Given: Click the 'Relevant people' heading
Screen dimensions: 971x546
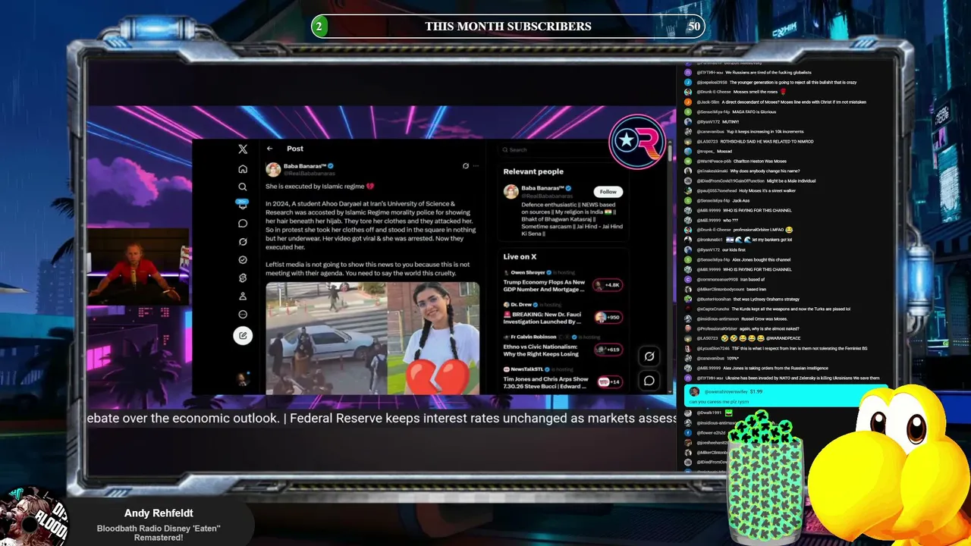Looking at the screenshot, I should [533, 171].
